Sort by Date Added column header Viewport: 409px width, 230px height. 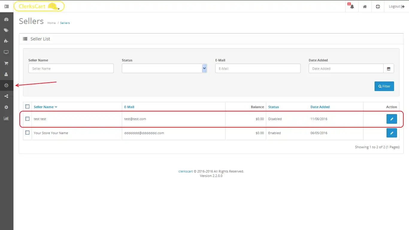(x=320, y=107)
